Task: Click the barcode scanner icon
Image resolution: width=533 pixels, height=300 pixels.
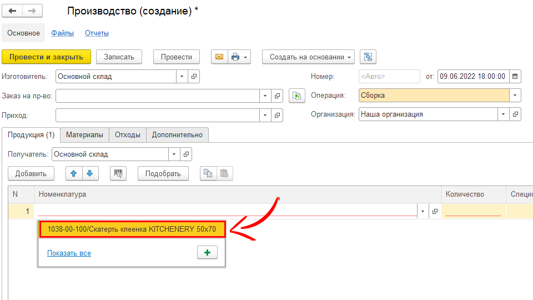Action: tap(118, 173)
